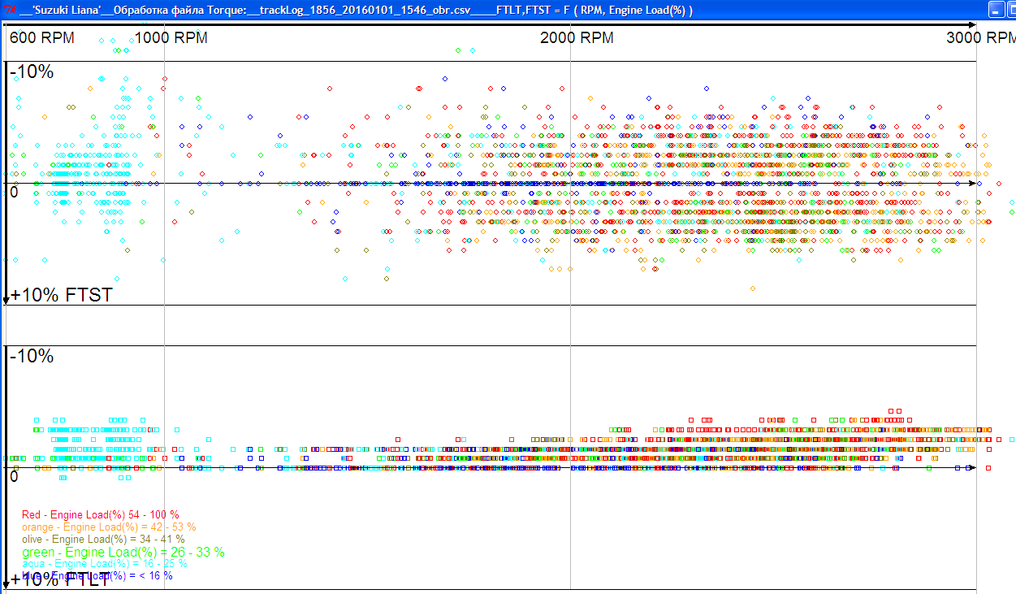The width and height of the screenshot is (1016, 594).
Task: Click the arrowhead ending the RPM axis
Action: (973, 25)
